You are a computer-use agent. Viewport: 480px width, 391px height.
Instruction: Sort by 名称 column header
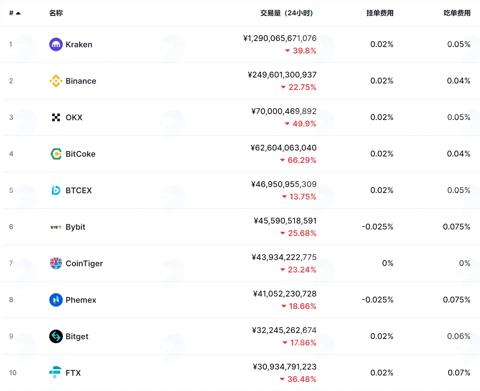(x=56, y=13)
